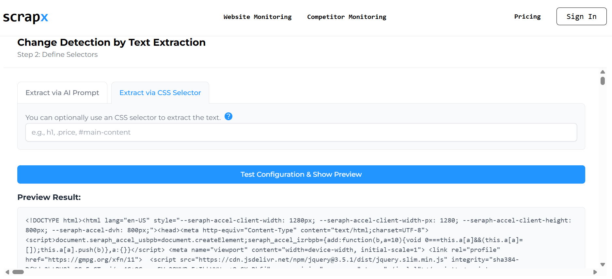The image size is (612, 279).
Task: Click the scrapx logo
Action: click(x=25, y=17)
